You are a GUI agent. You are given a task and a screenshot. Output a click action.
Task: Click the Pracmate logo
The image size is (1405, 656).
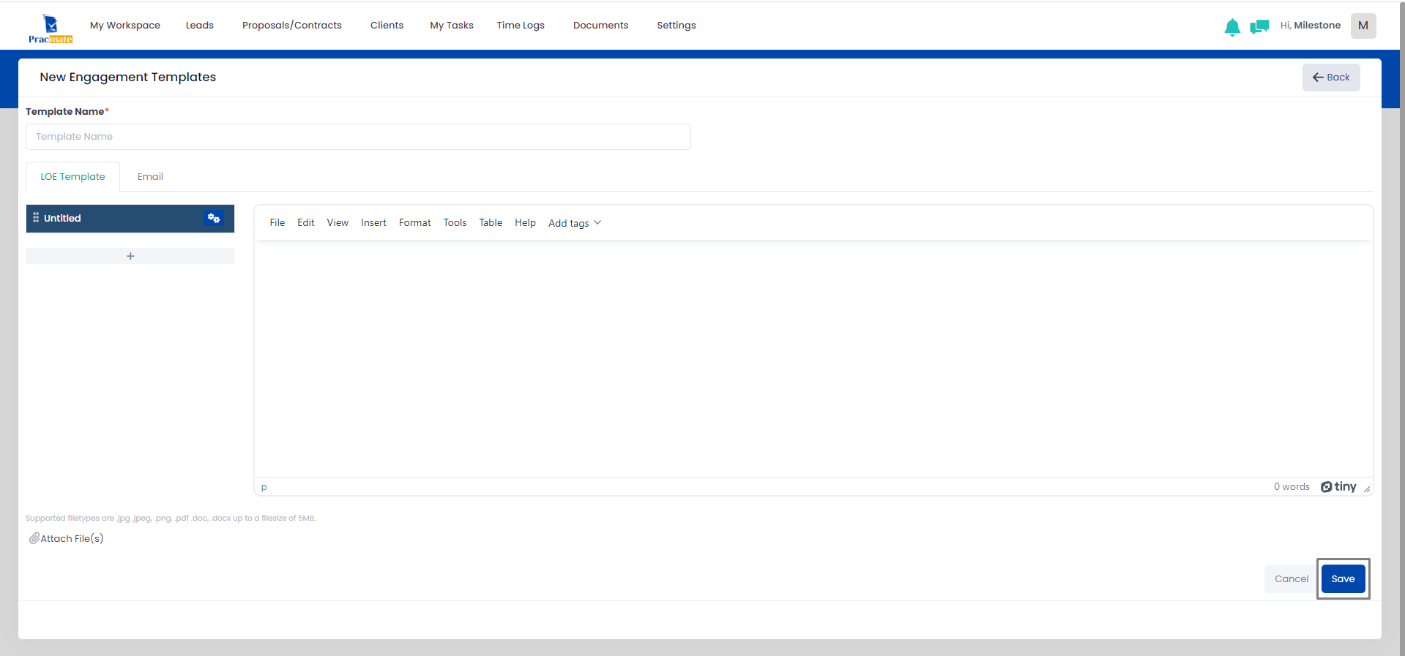coord(51,29)
